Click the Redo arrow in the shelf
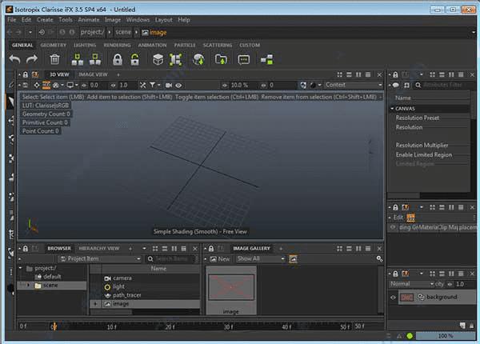Image resolution: width=480 pixels, height=344 pixels. pos(32,59)
